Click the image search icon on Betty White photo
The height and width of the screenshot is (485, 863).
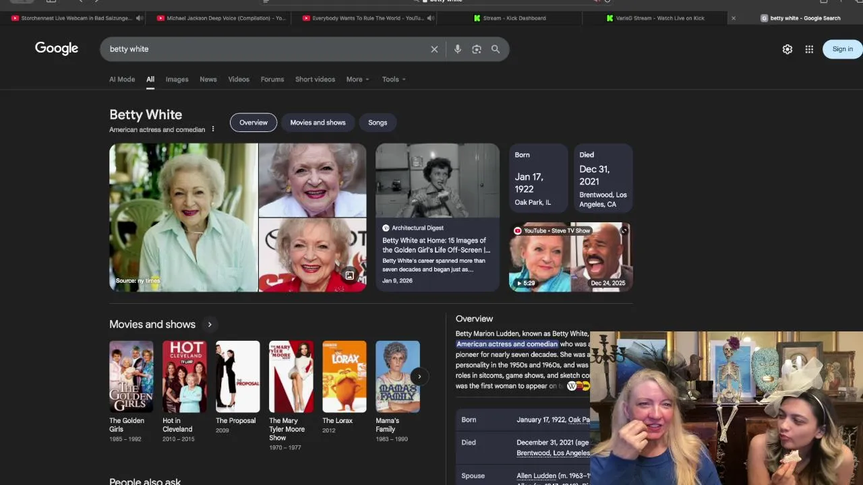(349, 276)
